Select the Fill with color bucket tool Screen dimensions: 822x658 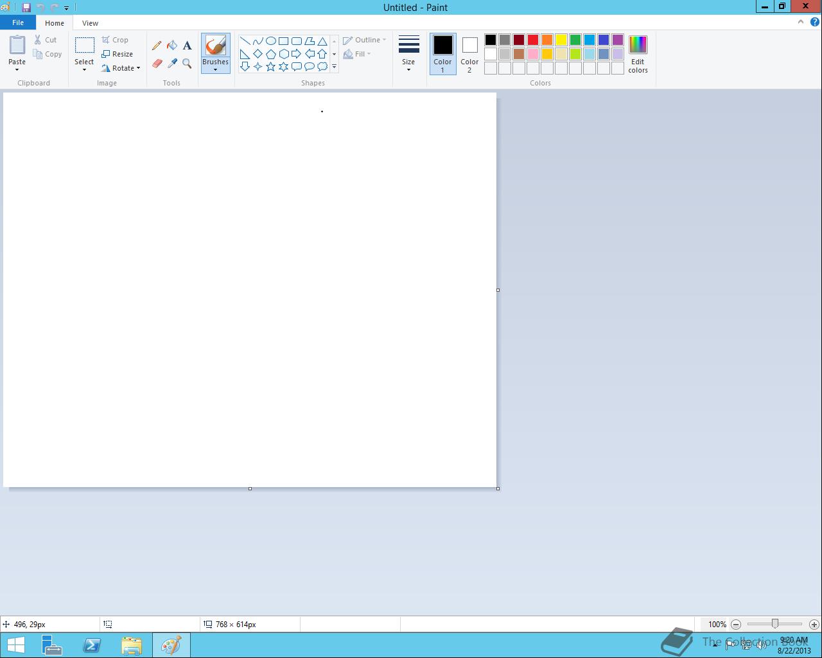pos(172,46)
